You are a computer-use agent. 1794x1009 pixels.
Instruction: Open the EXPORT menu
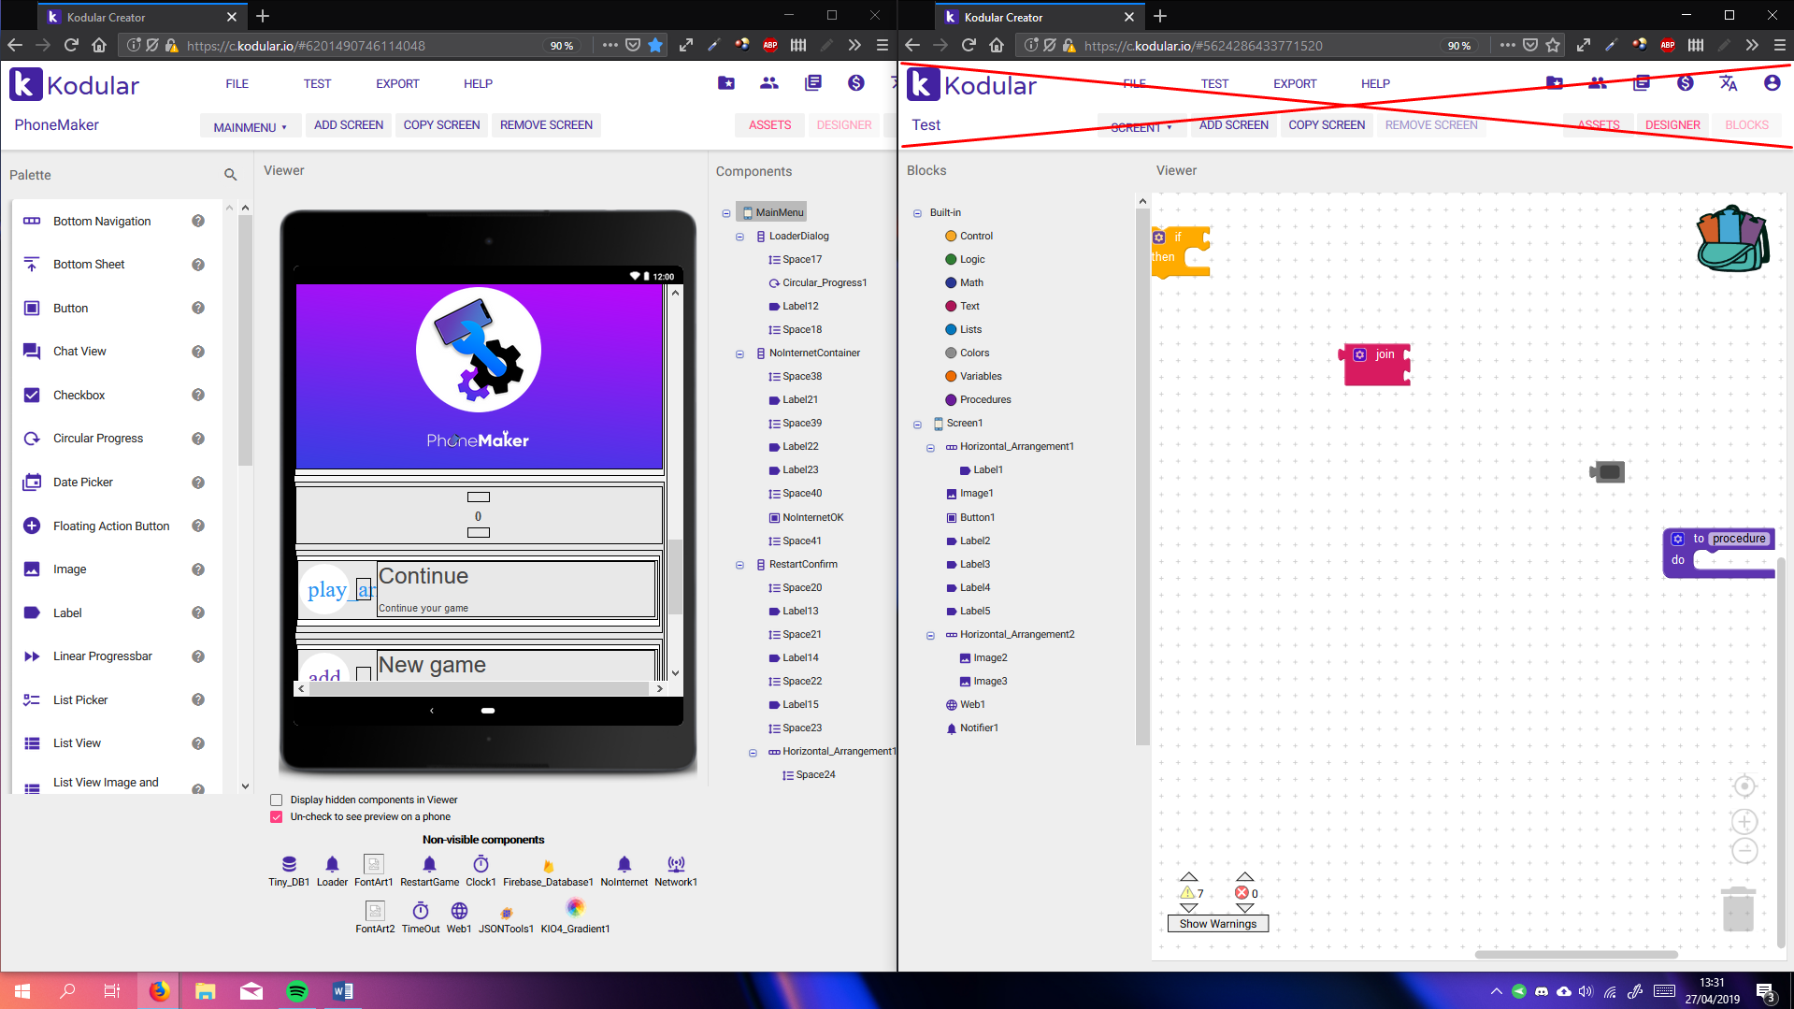tap(396, 83)
